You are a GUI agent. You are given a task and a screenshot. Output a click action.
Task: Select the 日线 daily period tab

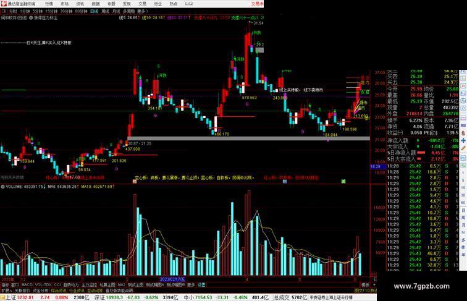coord(94,11)
